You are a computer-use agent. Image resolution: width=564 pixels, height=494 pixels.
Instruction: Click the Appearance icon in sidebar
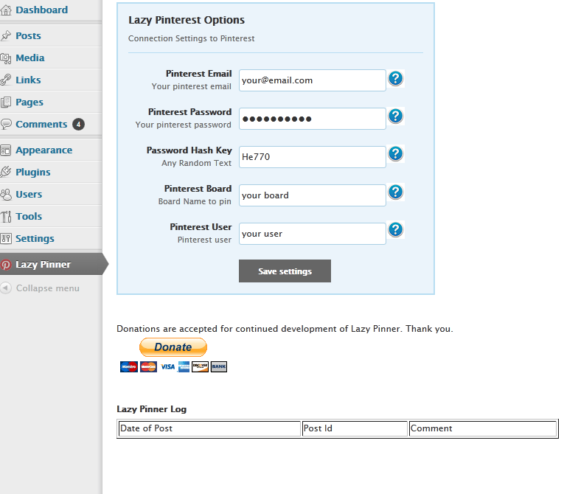coord(6,150)
